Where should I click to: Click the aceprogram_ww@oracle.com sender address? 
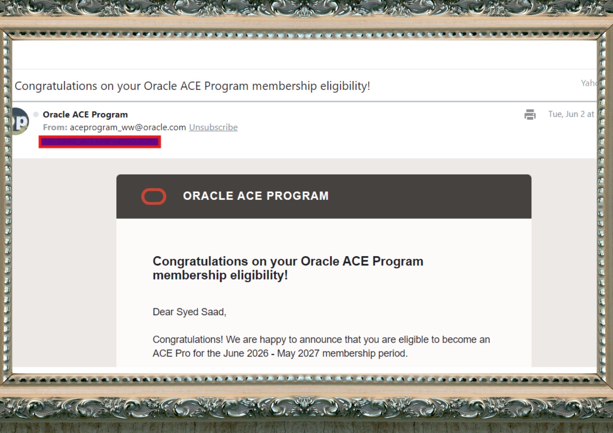[128, 127]
